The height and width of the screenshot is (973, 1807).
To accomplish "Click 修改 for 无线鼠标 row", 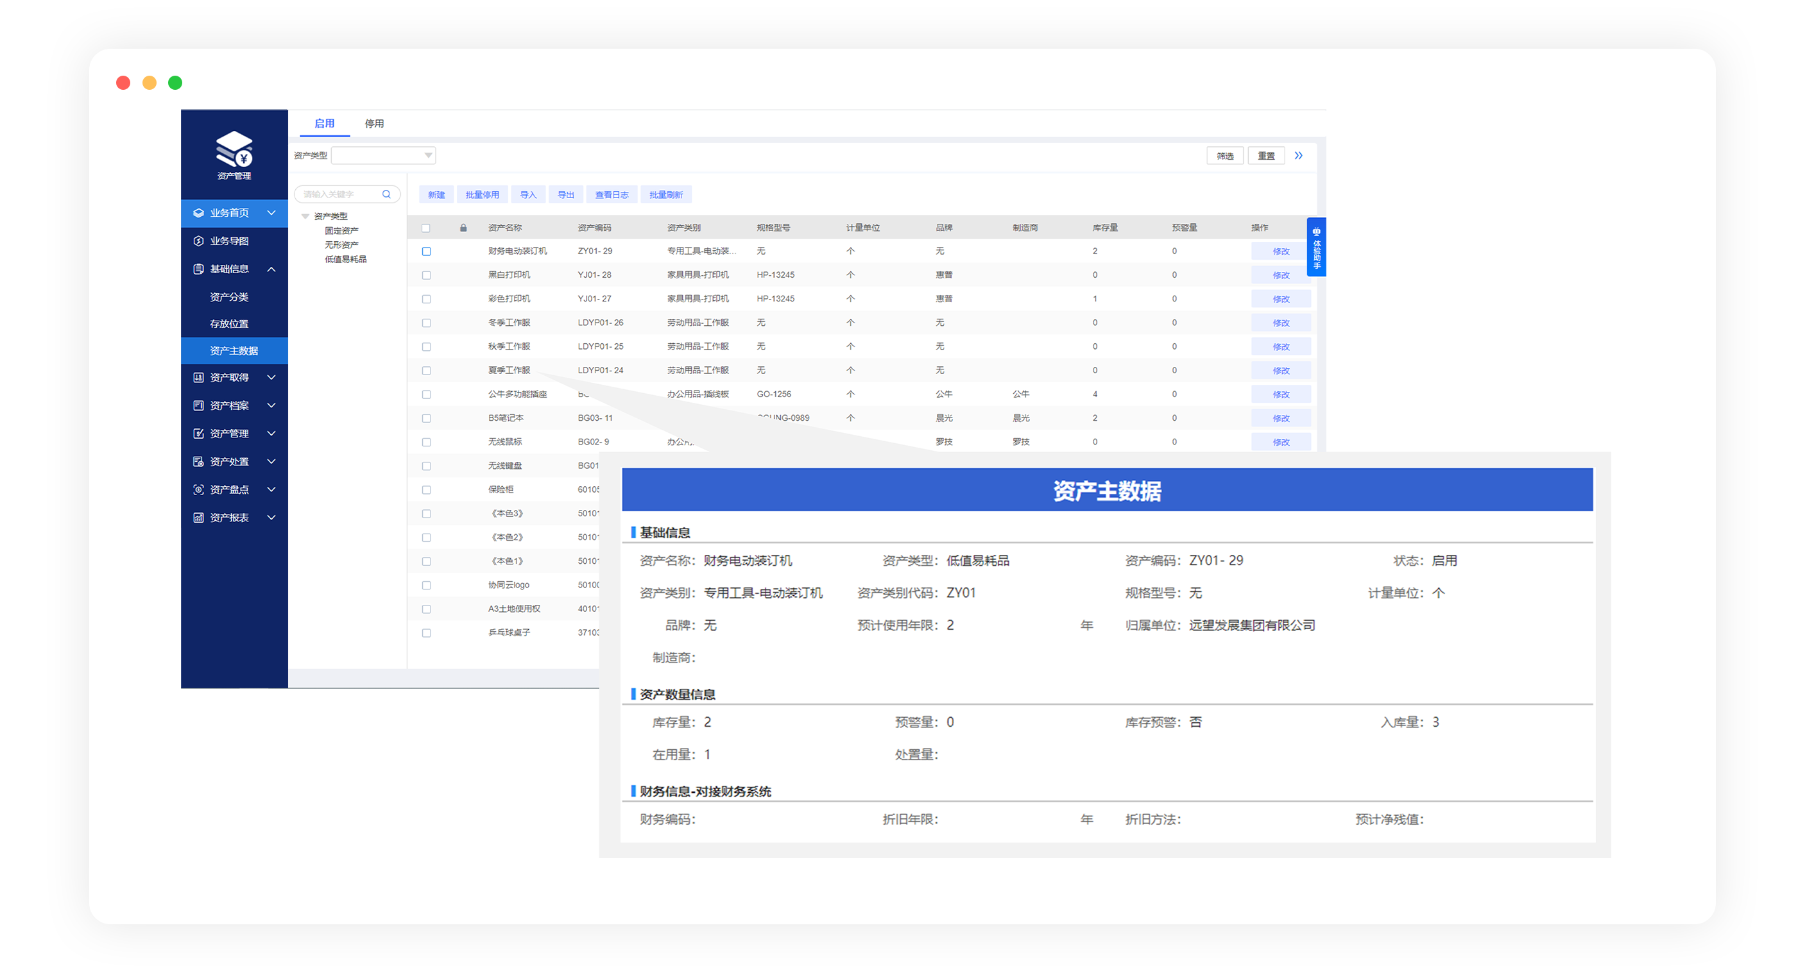I will [x=1281, y=443].
